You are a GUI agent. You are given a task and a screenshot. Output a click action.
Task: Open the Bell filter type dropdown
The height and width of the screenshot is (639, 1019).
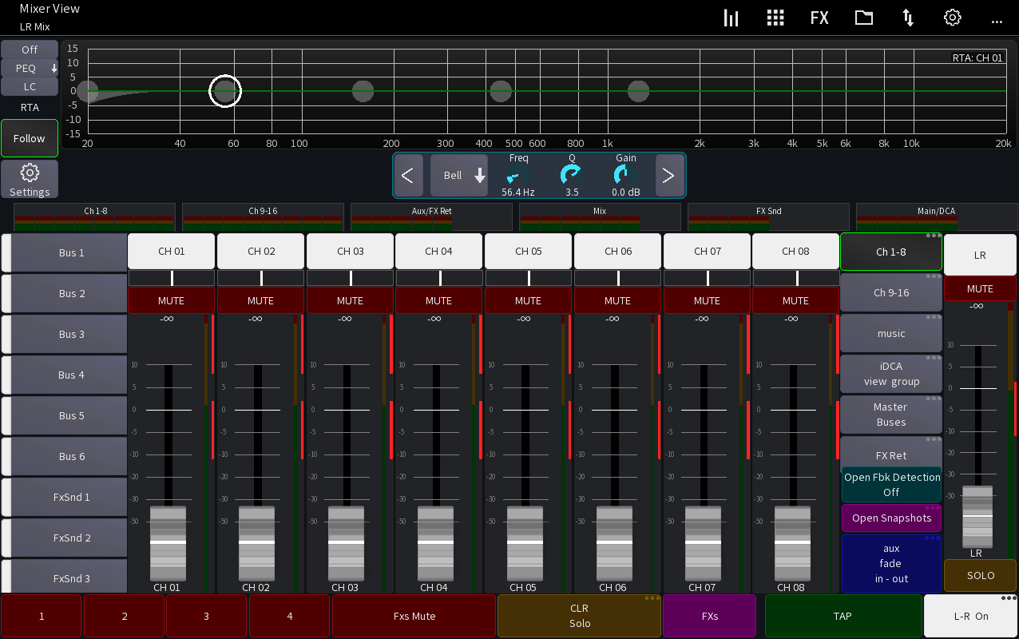459,176
